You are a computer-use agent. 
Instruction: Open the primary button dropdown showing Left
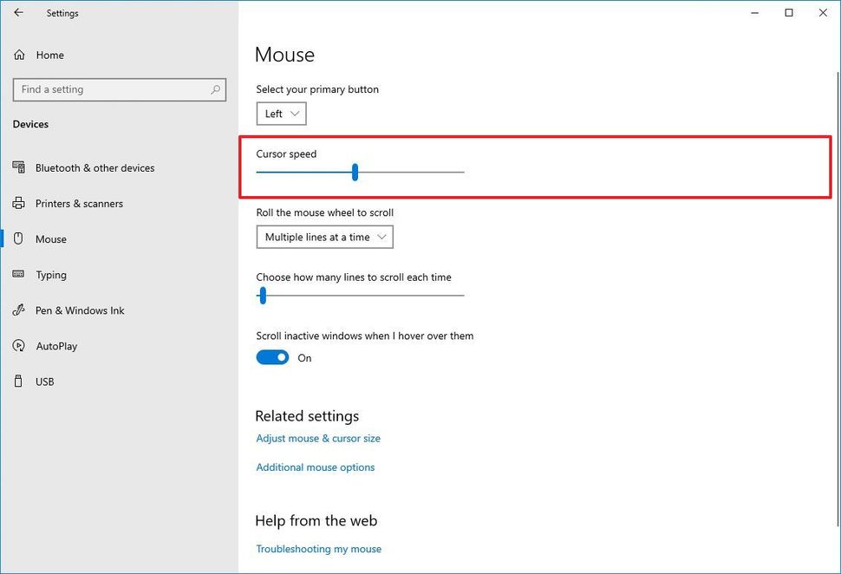tap(280, 113)
